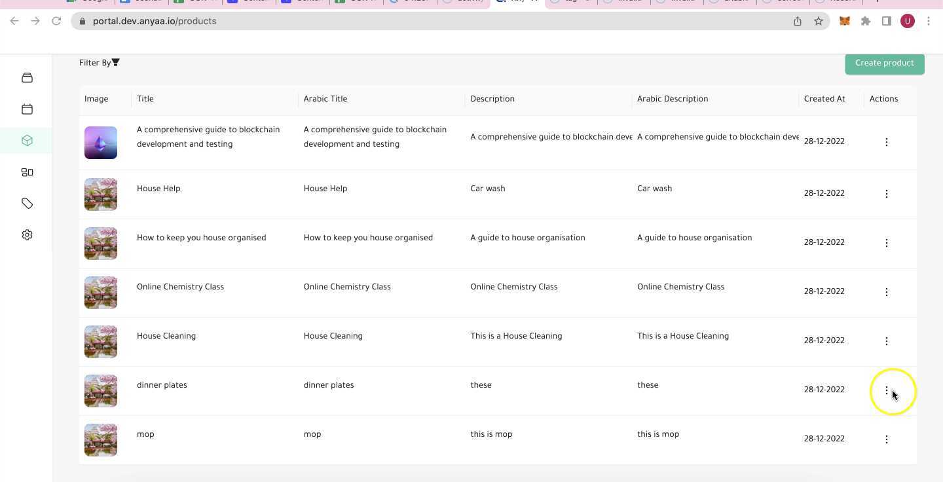Open actions menu for dinner plates row
Screen dimensions: 943x482
(887, 390)
